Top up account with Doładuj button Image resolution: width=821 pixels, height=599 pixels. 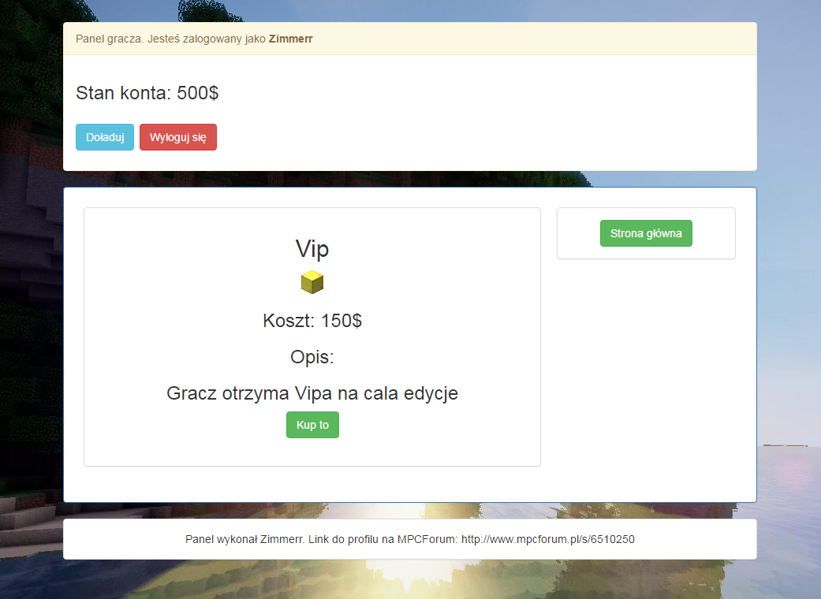point(105,137)
